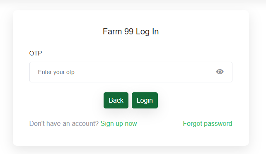This screenshot has height=154, width=266.
Task: Go back using the Back button
Action: (x=116, y=100)
